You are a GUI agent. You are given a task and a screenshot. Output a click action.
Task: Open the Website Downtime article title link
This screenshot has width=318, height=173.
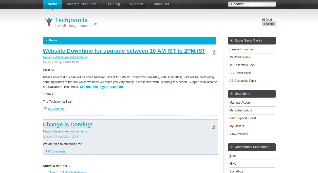(x=124, y=51)
